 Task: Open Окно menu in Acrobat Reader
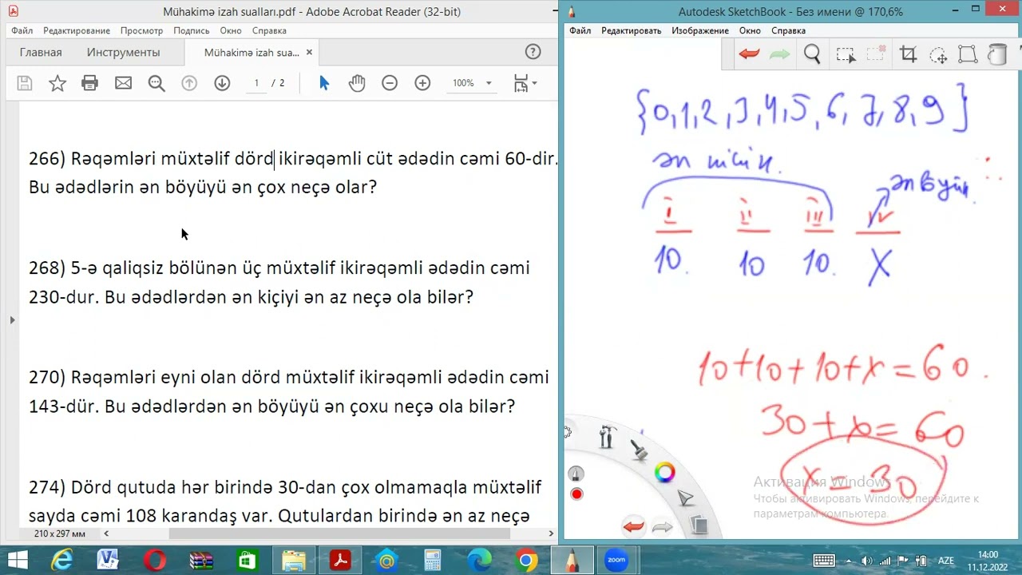(231, 30)
